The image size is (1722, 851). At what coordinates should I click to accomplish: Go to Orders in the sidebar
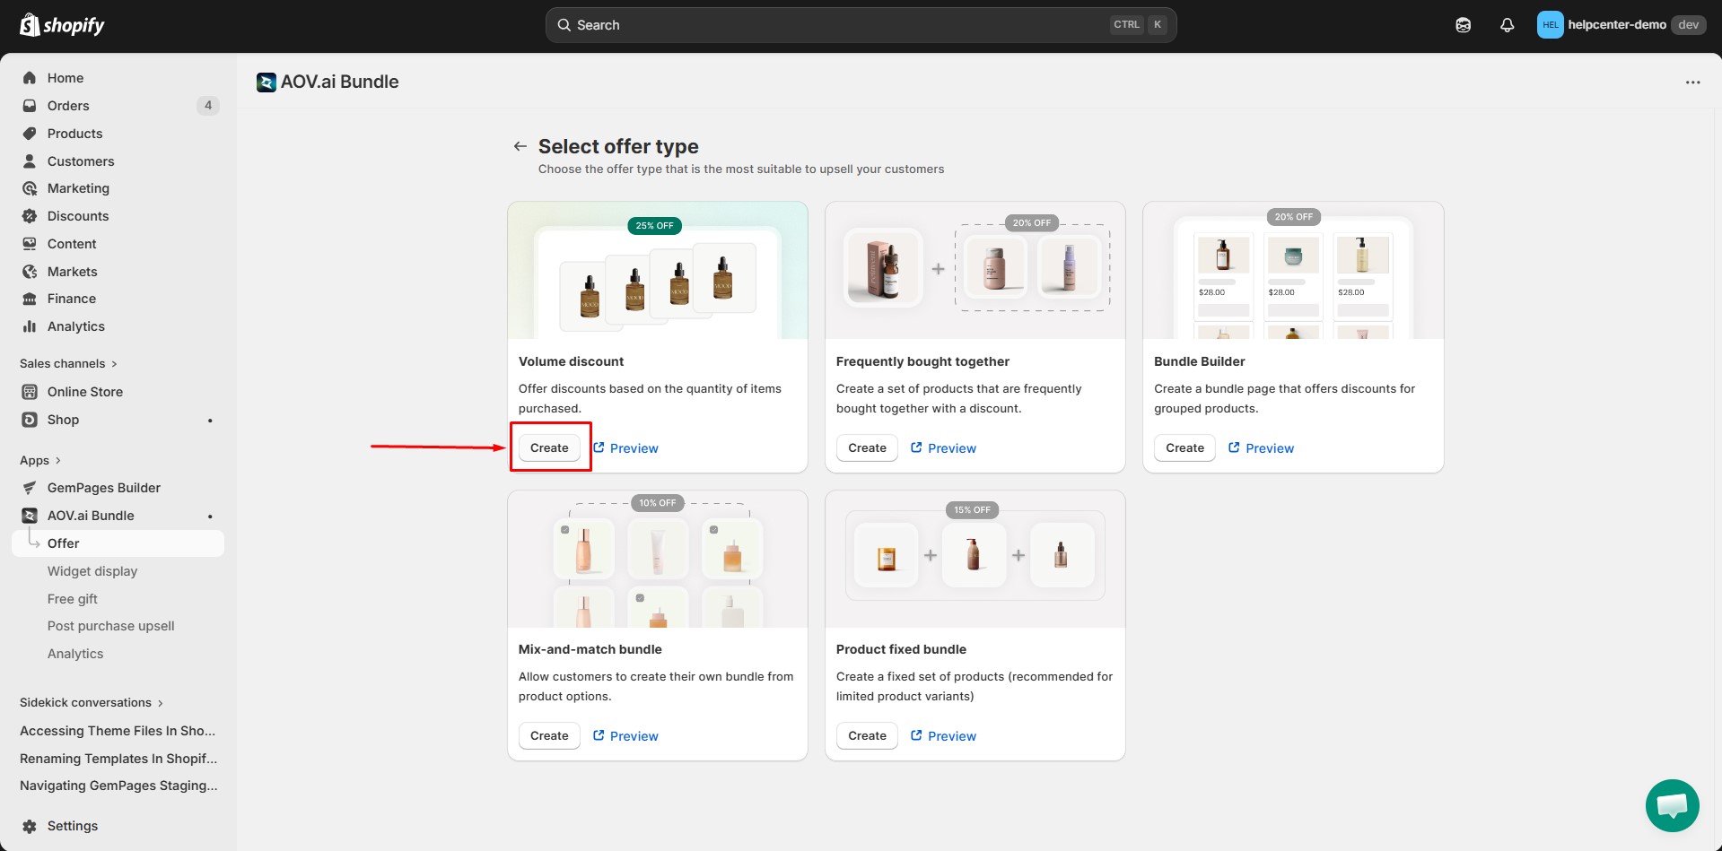click(68, 106)
